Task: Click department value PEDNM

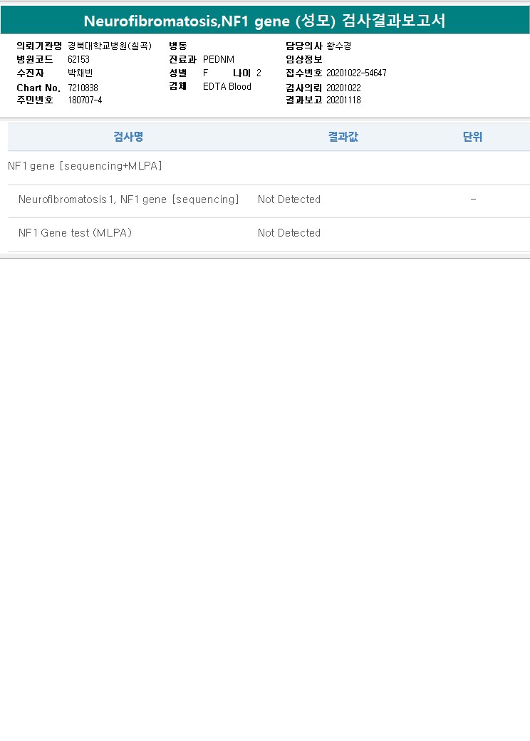Action: (x=219, y=60)
